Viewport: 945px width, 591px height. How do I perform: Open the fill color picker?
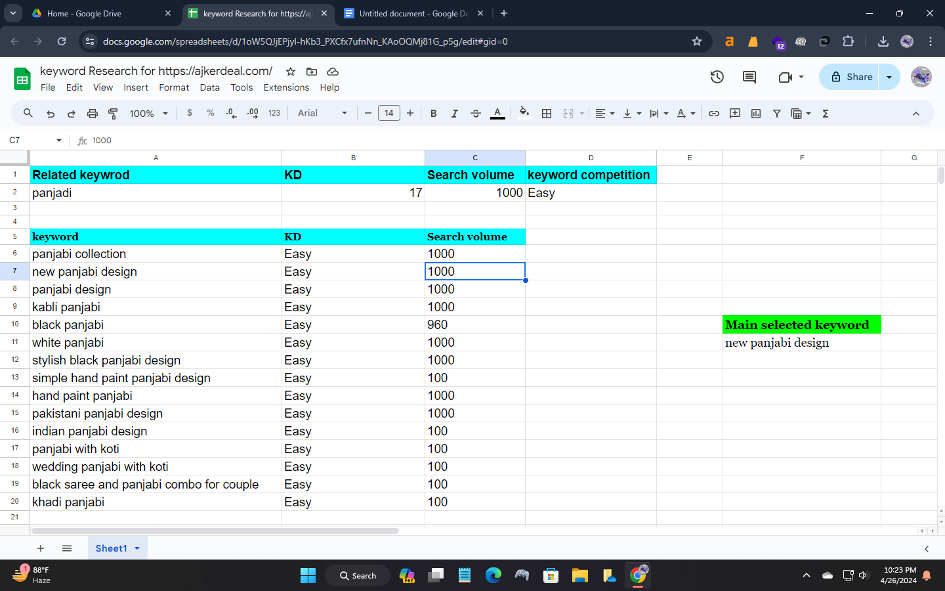click(524, 114)
